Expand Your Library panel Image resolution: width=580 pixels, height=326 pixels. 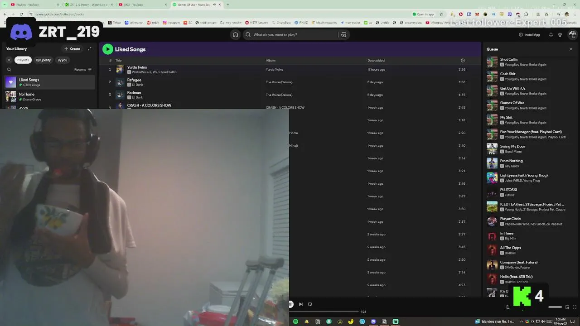click(x=90, y=48)
